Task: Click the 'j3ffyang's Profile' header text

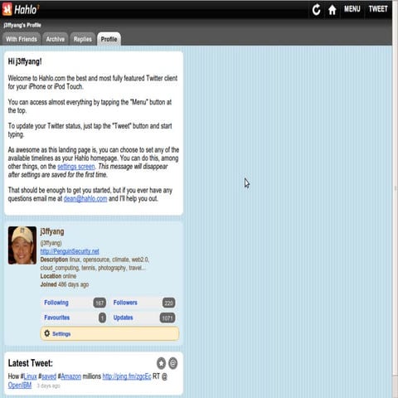Action: pyautogui.click(x=22, y=25)
